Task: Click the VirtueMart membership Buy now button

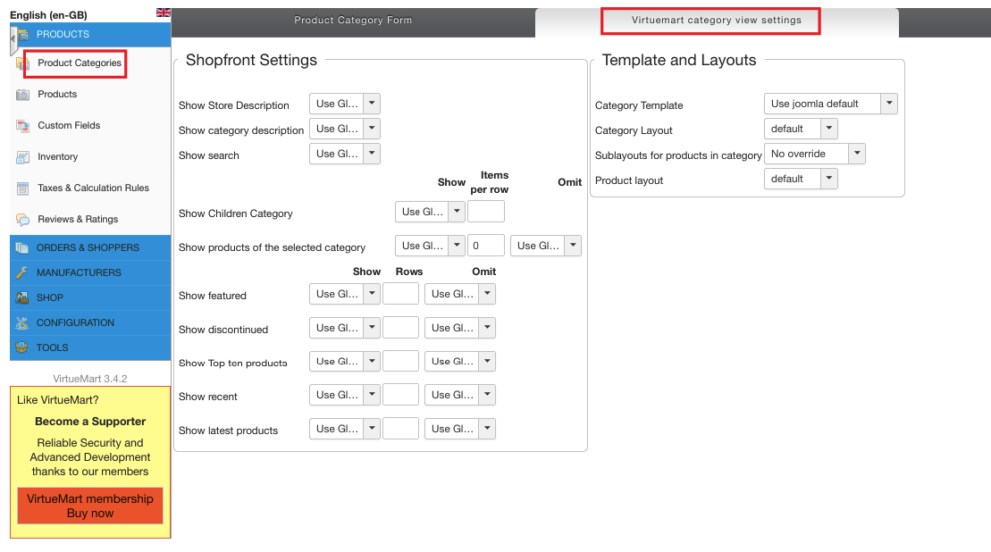Action: pyautogui.click(x=90, y=506)
